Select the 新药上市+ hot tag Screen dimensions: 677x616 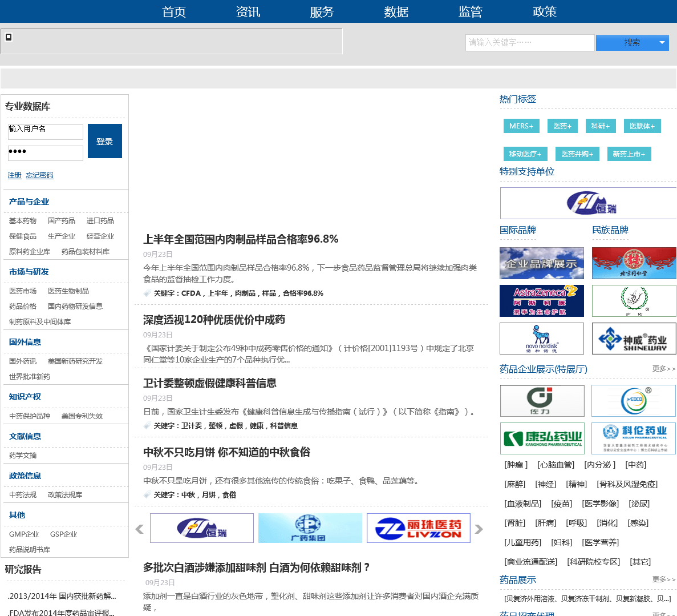629,154
